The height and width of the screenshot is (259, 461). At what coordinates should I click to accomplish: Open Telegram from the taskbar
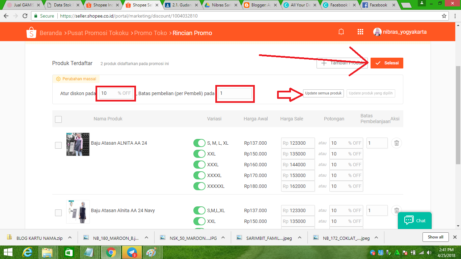click(132, 252)
